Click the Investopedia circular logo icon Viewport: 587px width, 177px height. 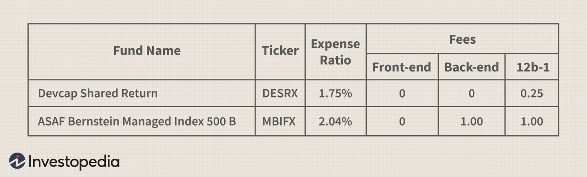[17, 161]
